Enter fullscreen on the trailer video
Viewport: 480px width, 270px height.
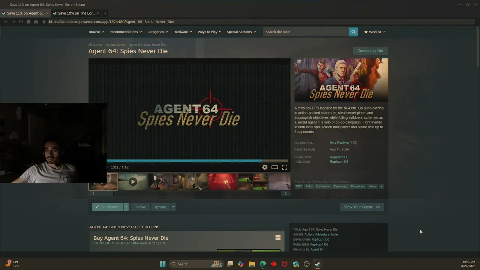(285, 167)
